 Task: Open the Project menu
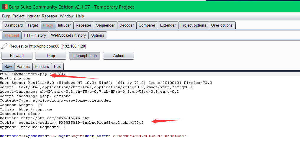(x=18, y=16)
